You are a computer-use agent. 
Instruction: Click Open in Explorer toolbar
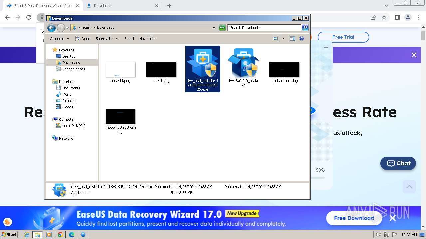(83, 39)
